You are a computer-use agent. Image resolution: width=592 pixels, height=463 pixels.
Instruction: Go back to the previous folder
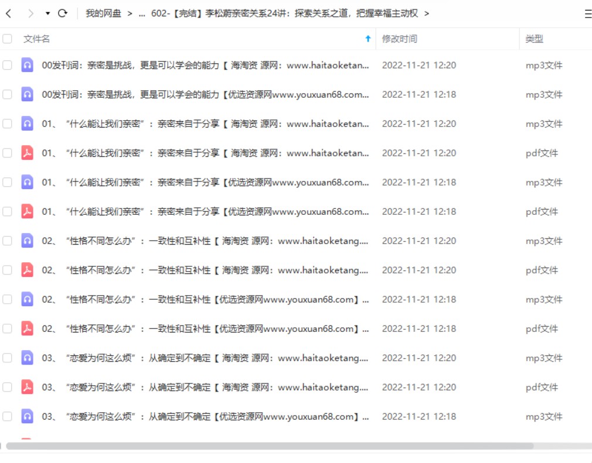[9, 13]
